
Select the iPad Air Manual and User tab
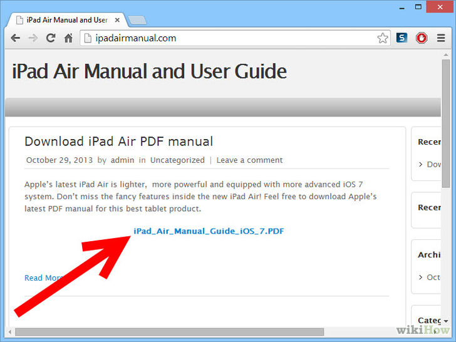click(x=67, y=20)
